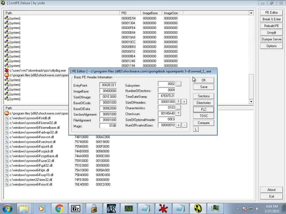Click kernel32.dll module icon
Image resolution: width=286 pixels, height=214 pixels.
[7, 123]
